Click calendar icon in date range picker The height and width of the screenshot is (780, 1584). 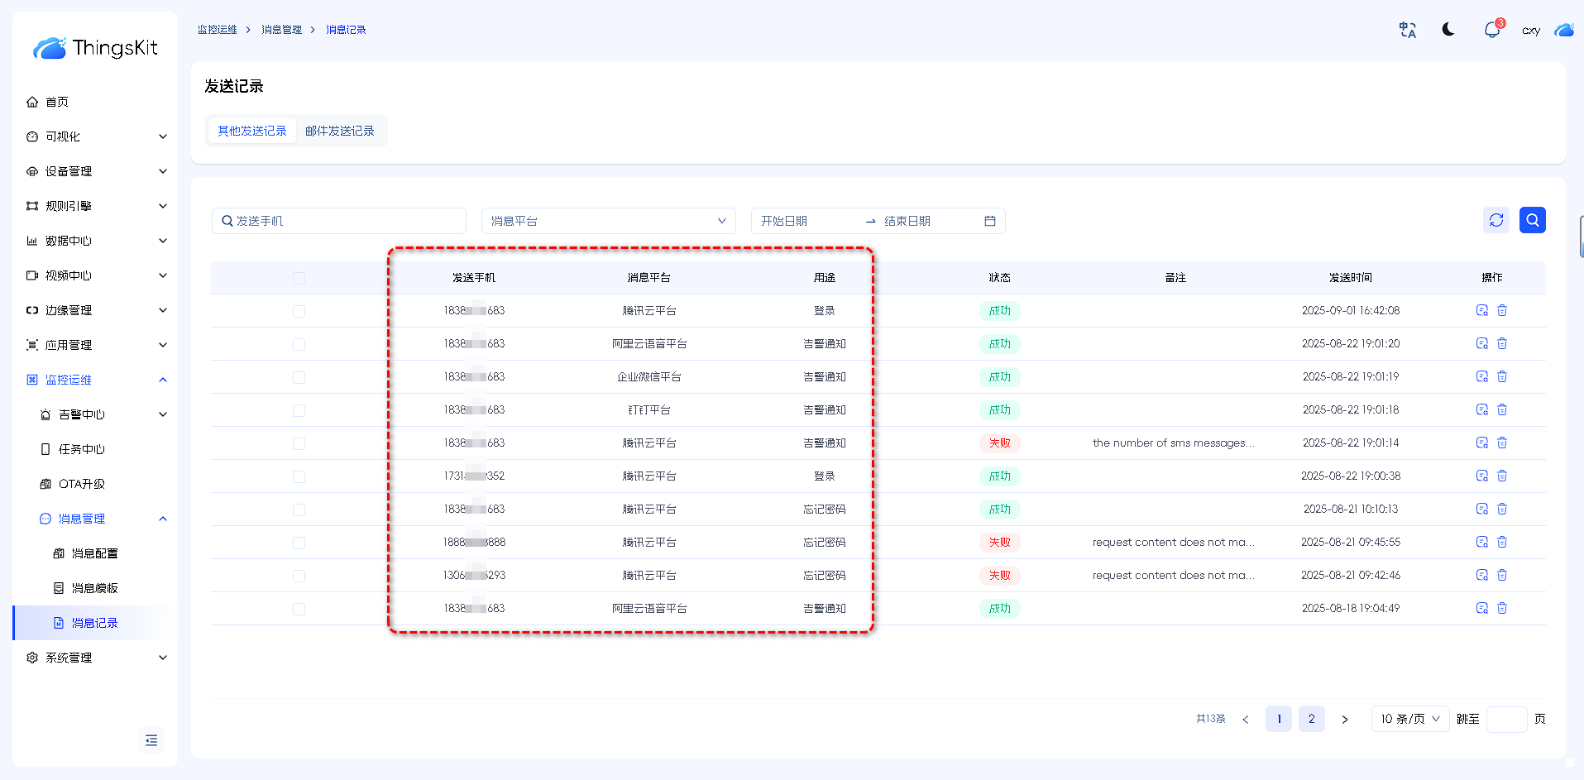(x=990, y=221)
